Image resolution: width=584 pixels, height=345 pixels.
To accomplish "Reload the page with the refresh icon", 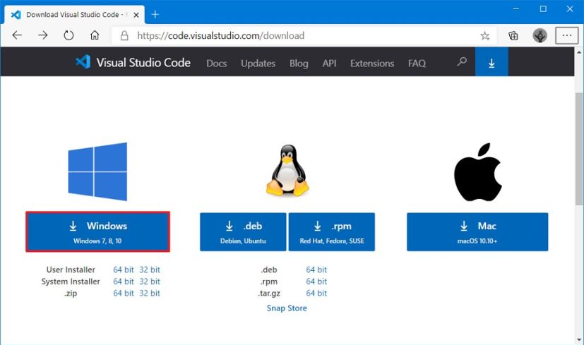I will pos(68,35).
